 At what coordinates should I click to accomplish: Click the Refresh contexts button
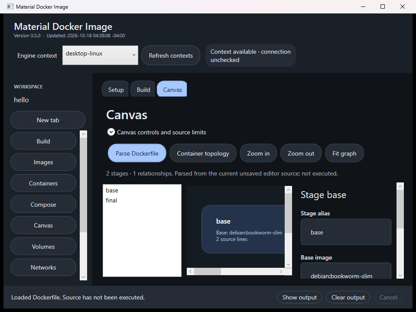point(171,55)
